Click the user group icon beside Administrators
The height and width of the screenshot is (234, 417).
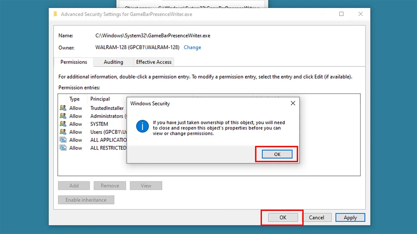click(x=63, y=116)
